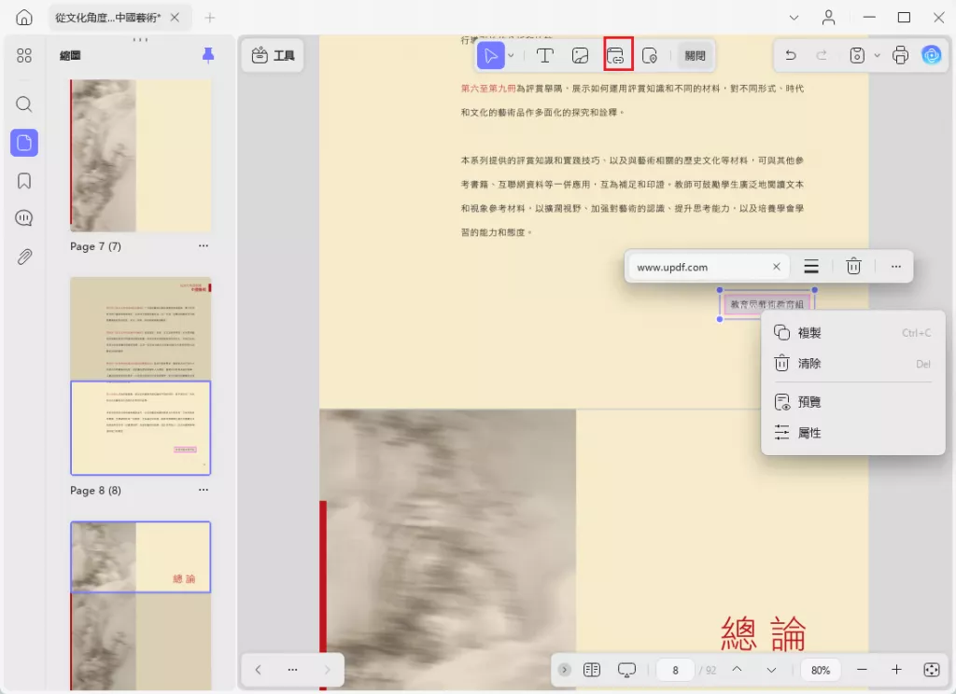Click the 關閉 button to close toolbar
This screenshot has width=956, height=694.
pyautogui.click(x=694, y=55)
